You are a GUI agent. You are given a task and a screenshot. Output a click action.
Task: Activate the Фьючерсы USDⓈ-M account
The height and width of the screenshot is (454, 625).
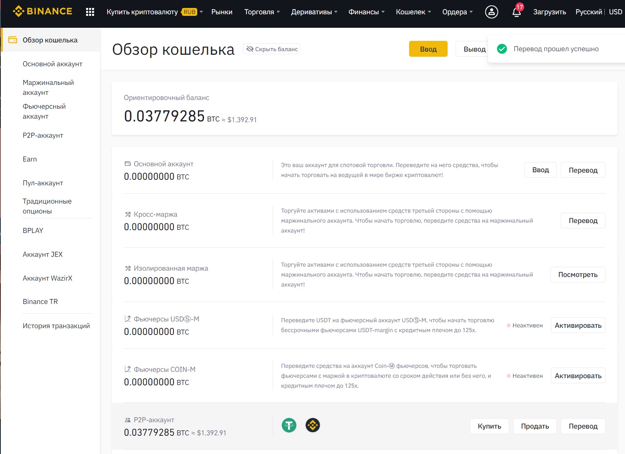(x=578, y=325)
